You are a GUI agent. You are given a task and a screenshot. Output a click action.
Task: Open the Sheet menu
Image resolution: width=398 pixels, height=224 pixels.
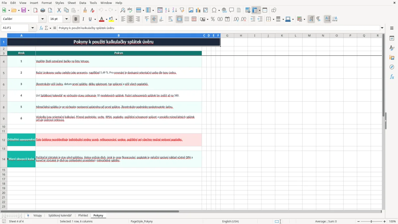point(72,3)
